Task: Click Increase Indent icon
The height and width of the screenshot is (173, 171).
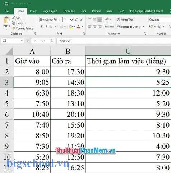Action: (112, 27)
